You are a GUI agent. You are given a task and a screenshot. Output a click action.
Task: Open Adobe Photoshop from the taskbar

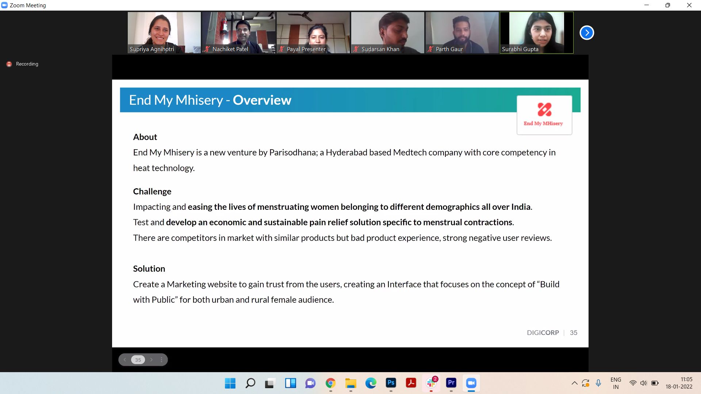[x=391, y=383]
